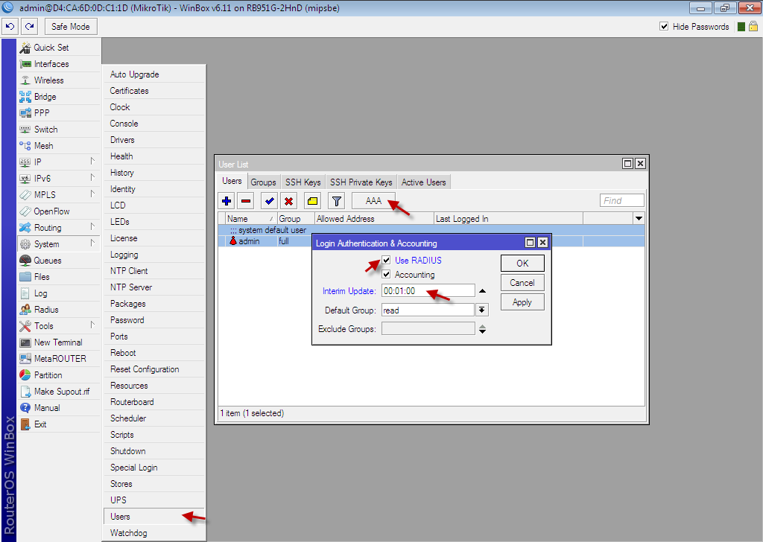The height and width of the screenshot is (542, 763).
Task: Open User List column selector dropdown
Action: [x=639, y=219]
